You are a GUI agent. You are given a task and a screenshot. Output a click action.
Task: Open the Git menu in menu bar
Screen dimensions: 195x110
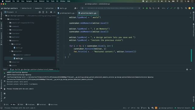[57, 1]
